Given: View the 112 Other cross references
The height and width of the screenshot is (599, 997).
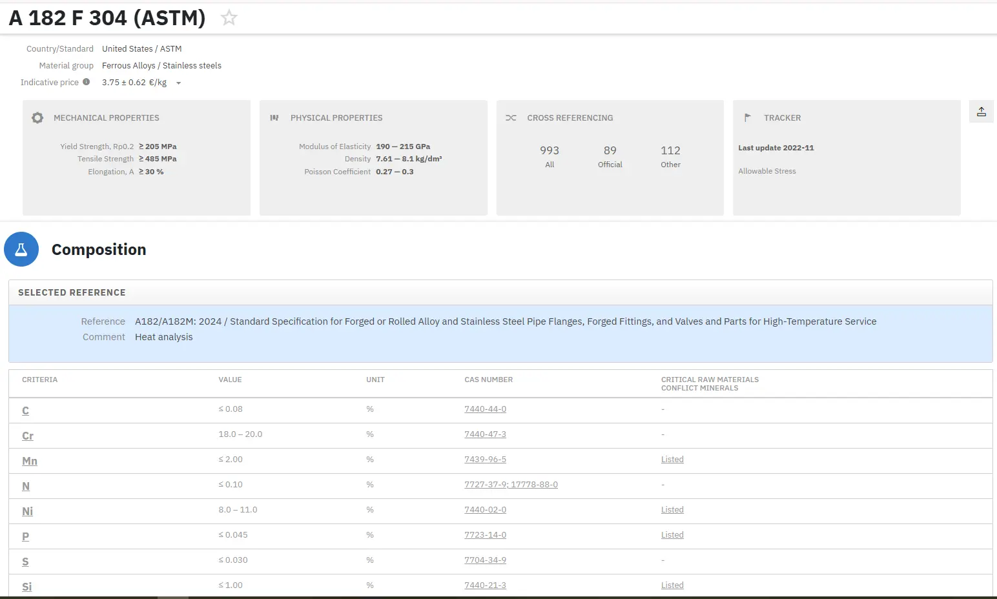Looking at the screenshot, I should point(670,156).
